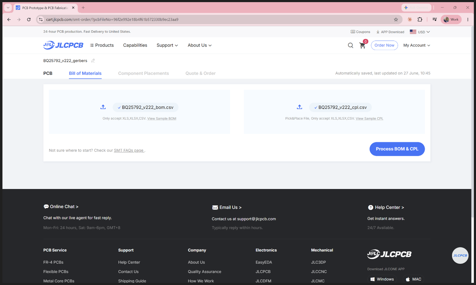This screenshot has height=285, width=476.
Task: Click the orange extension icon in toolbar
Action: coord(410,19)
